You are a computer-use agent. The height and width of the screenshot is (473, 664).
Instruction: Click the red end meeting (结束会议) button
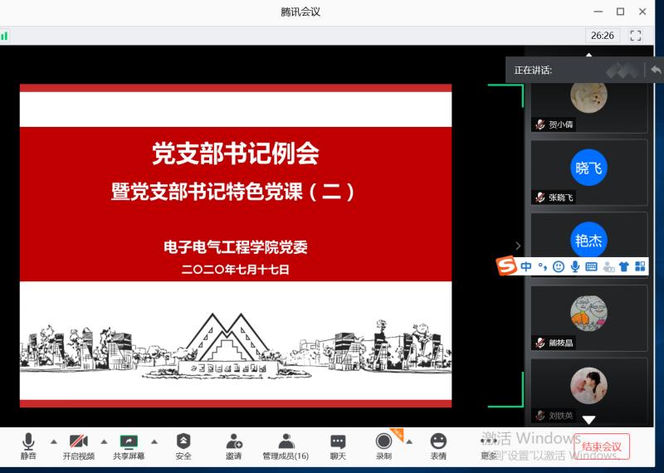[x=602, y=446]
